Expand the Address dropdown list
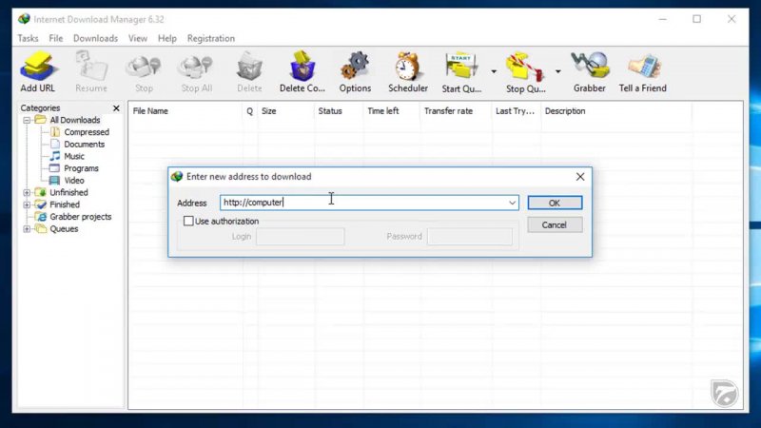Screen dimensions: 761x428 [512, 203]
